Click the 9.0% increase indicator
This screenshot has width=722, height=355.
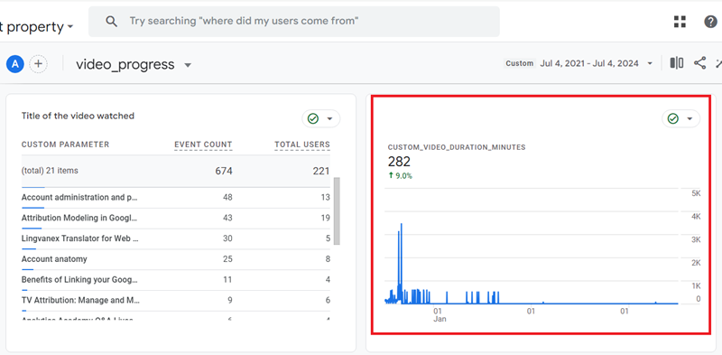(401, 175)
